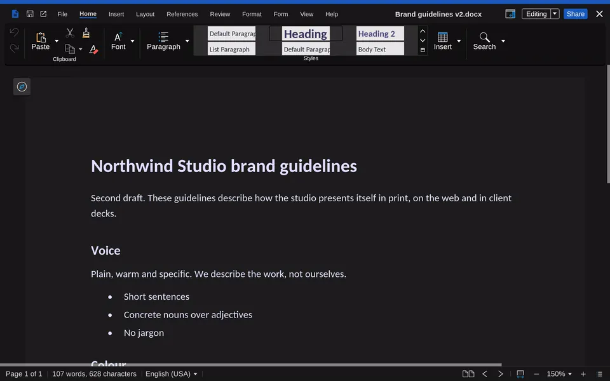This screenshot has height=381, width=610.
Task: Toggle the sidebar icon beside Editing
Action: [x=510, y=14]
